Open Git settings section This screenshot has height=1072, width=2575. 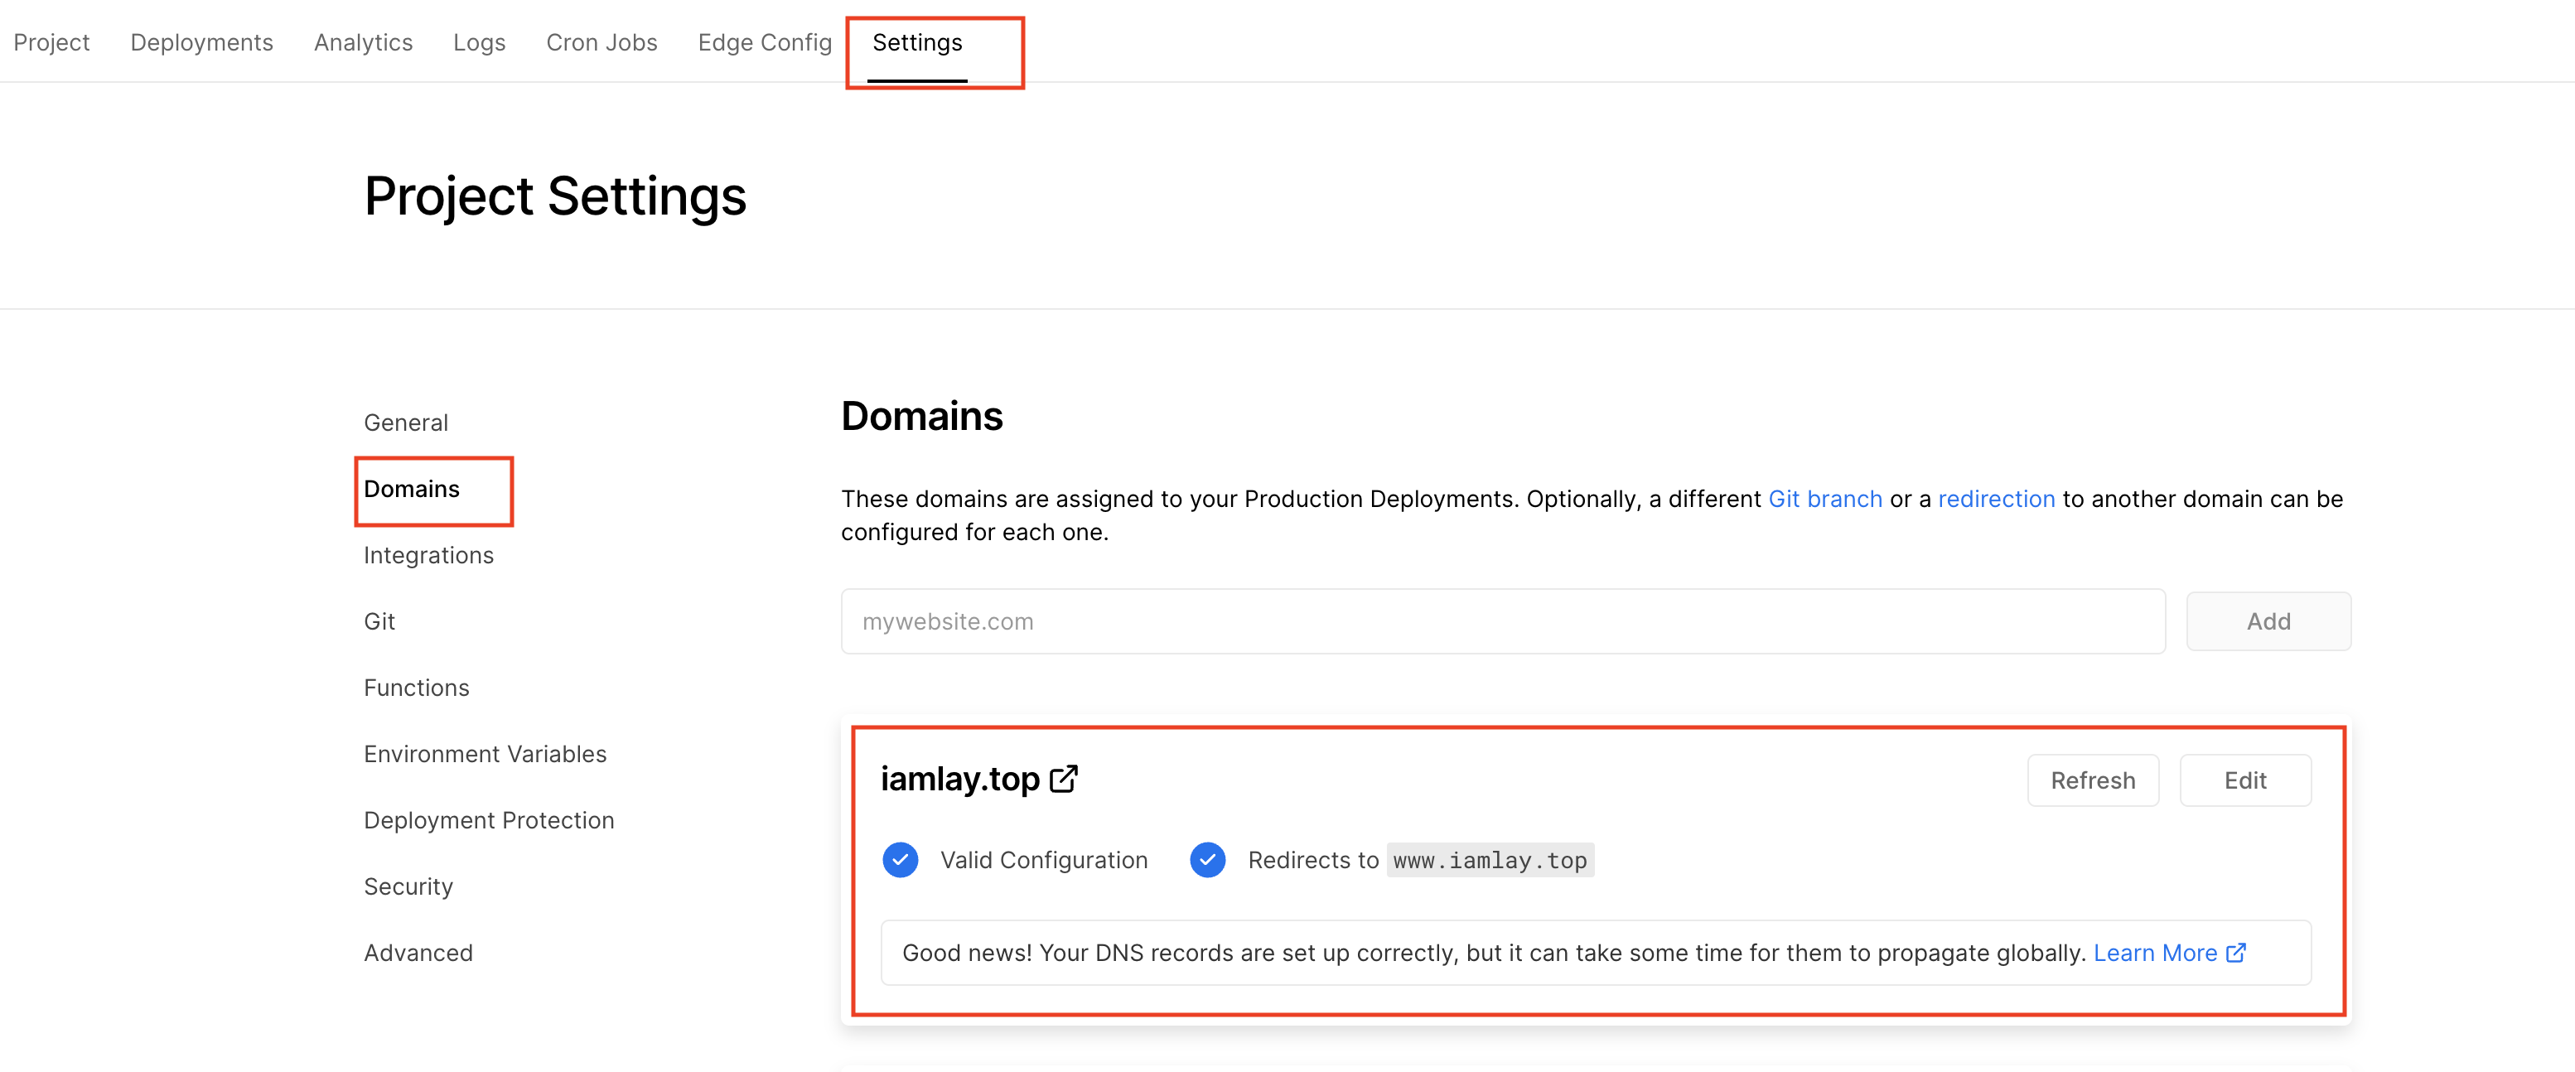379,621
